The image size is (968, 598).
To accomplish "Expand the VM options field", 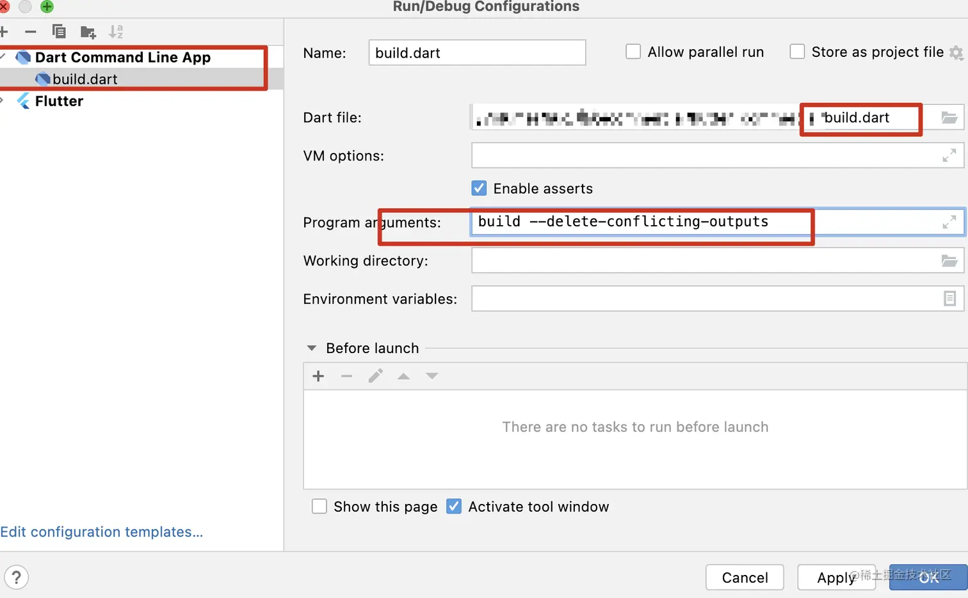I will [949, 155].
